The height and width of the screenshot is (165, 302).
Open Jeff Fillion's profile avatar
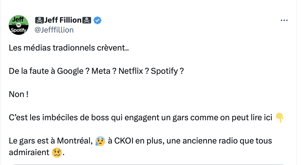19,25
